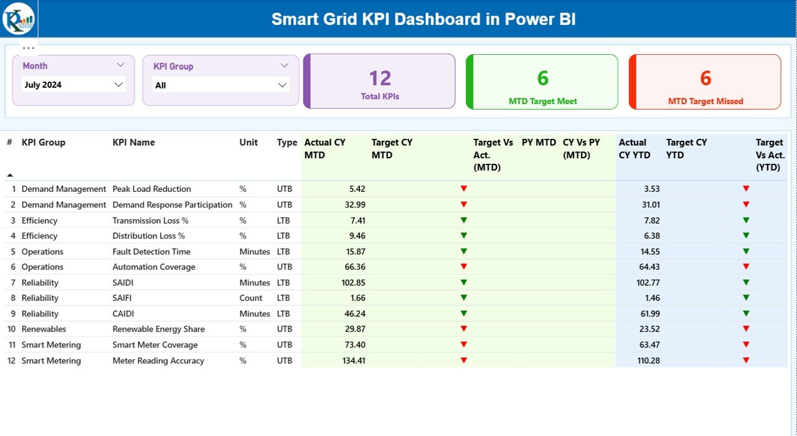Select the Total KPIs card
Screen dimensions: 797x436
(380, 82)
